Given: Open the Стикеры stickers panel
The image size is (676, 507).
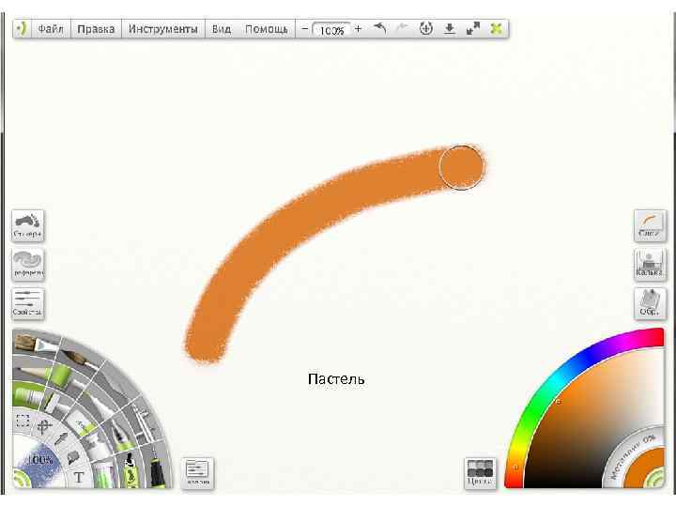Looking at the screenshot, I should [27, 225].
